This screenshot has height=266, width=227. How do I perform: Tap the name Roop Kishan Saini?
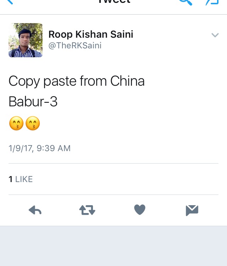(91, 34)
